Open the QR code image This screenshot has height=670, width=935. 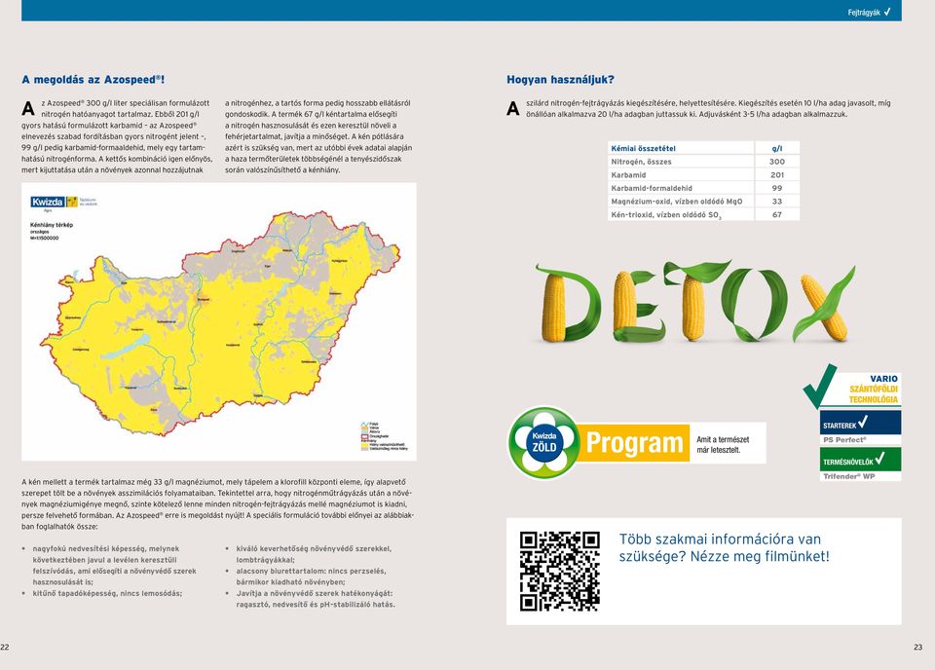[x=559, y=571]
